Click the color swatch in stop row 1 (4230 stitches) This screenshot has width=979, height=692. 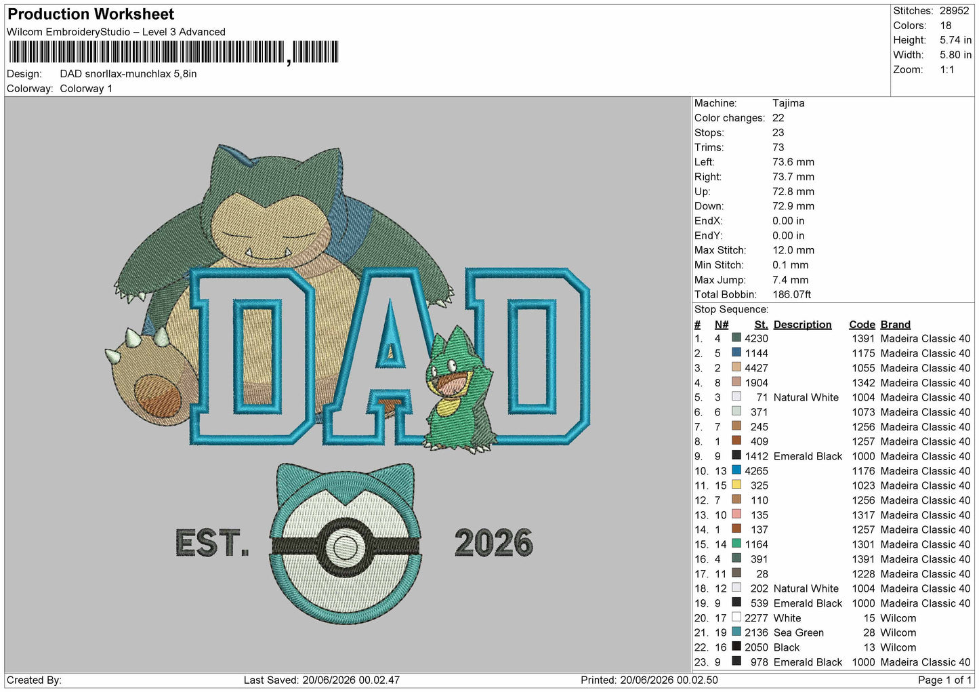736,338
